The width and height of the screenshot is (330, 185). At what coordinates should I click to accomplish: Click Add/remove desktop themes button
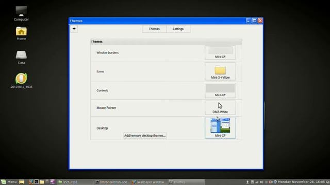tap(145, 136)
